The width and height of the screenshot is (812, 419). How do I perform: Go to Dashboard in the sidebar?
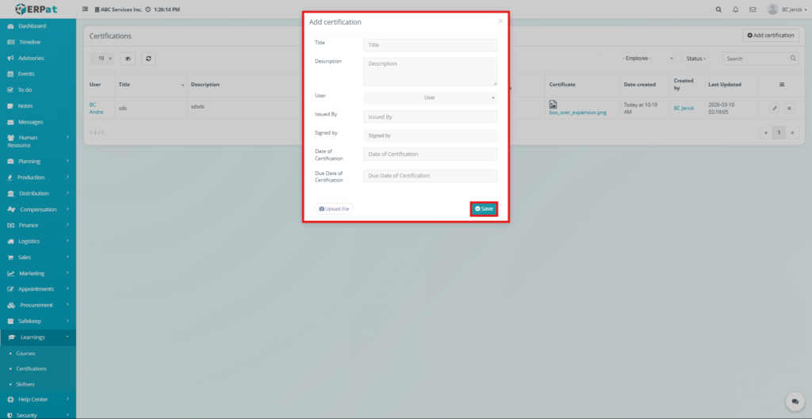tap(32, 26)
